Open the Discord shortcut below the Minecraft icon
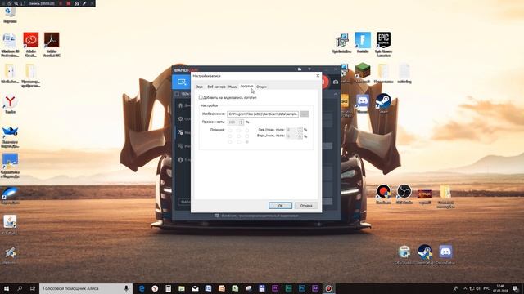 pos(363,103)
